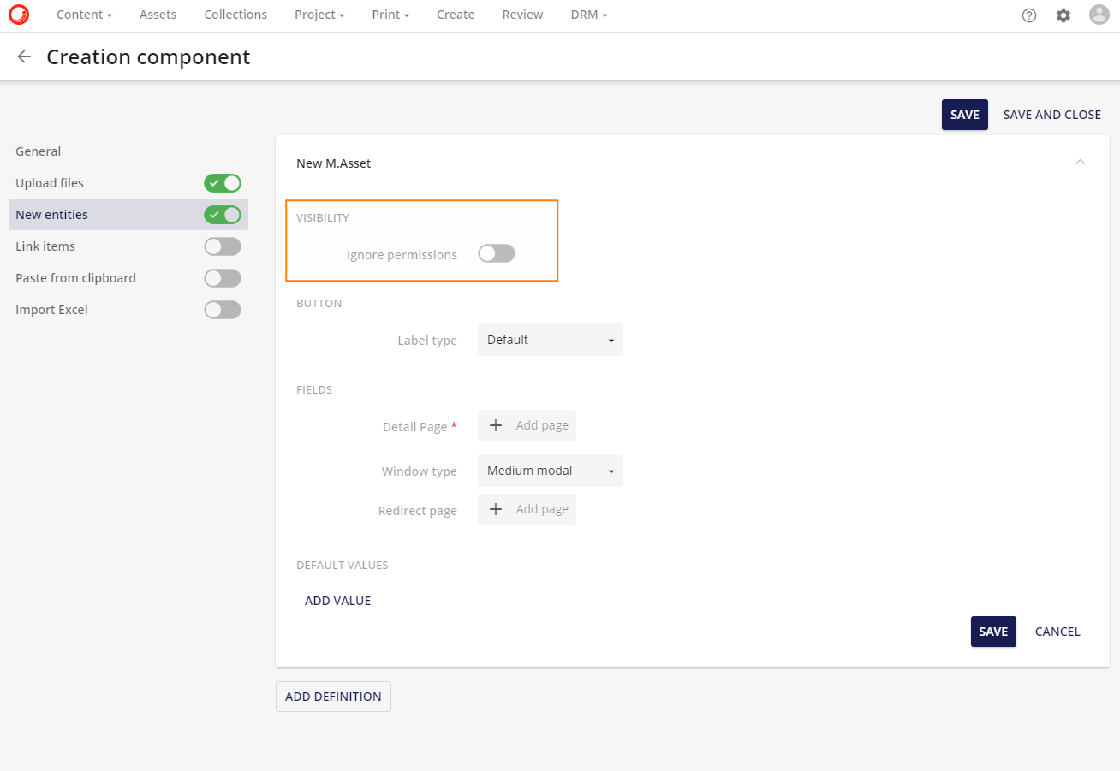Open application settings gear
The width and height of the screenshot is (1120, 771).
click(x=1063, y=15)
